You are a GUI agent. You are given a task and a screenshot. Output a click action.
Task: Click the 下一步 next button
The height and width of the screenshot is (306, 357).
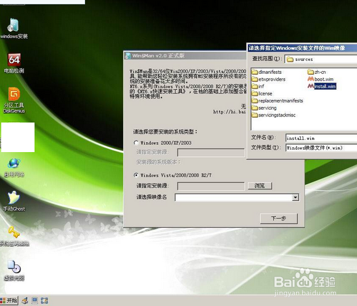coord(279,219)
